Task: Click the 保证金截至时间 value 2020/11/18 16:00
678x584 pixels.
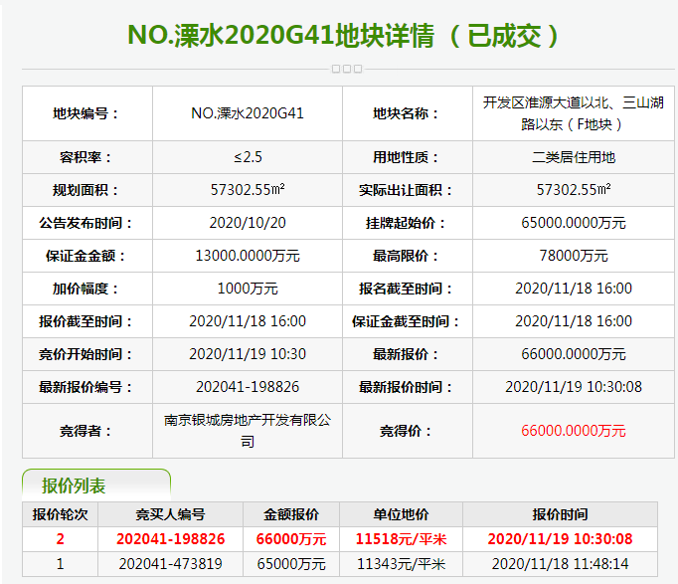Action: click(574, 321)
